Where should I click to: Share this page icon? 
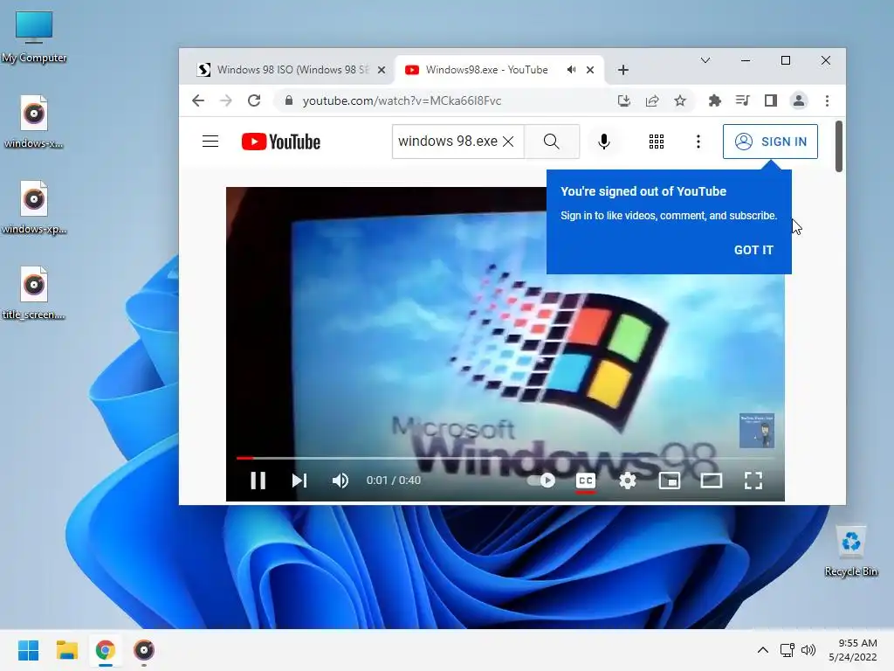(652, 101)
